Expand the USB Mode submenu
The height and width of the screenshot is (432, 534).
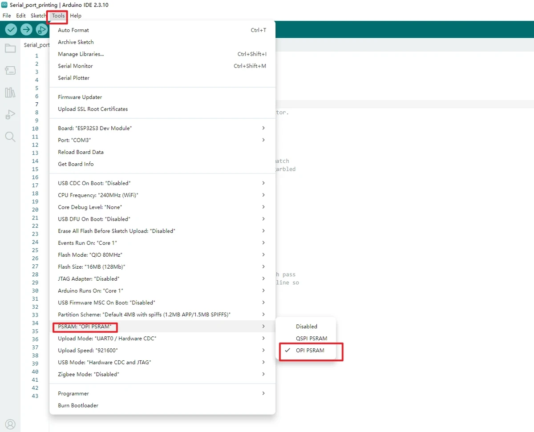coord(162,363)
